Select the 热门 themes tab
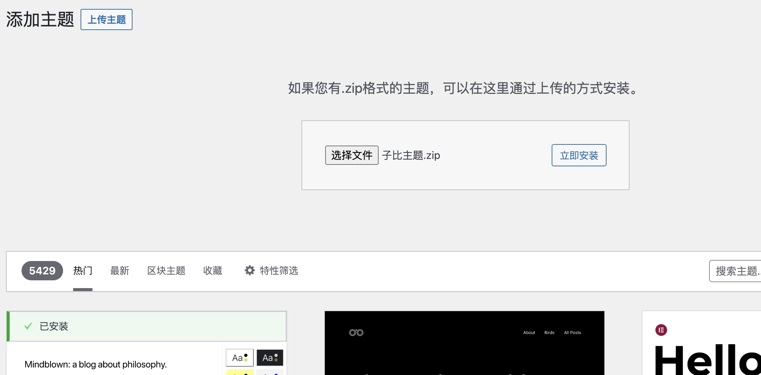Viewport: 761px width, 375px height. tap(82, 271)
